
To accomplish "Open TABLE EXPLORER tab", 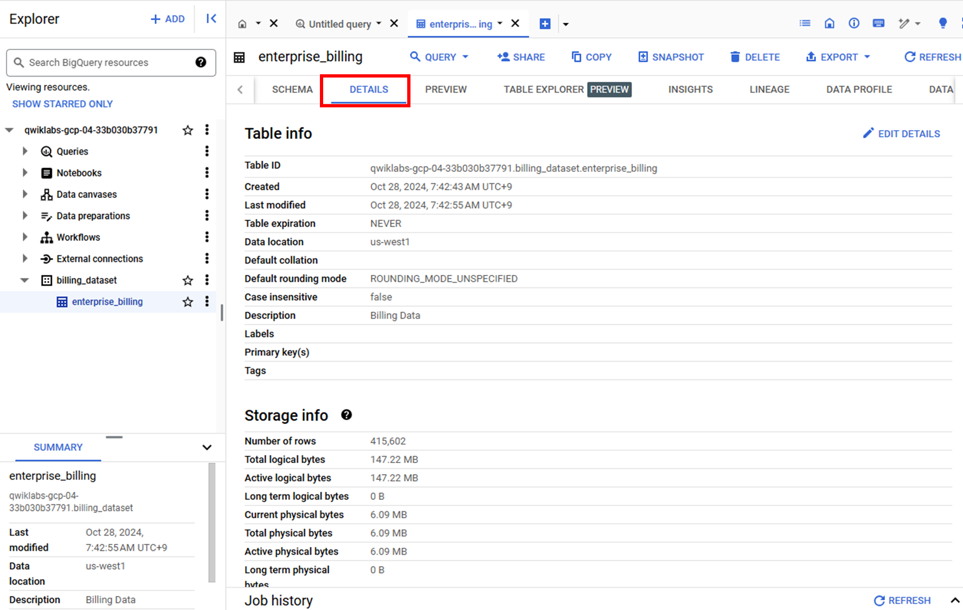I will point(567,89).
